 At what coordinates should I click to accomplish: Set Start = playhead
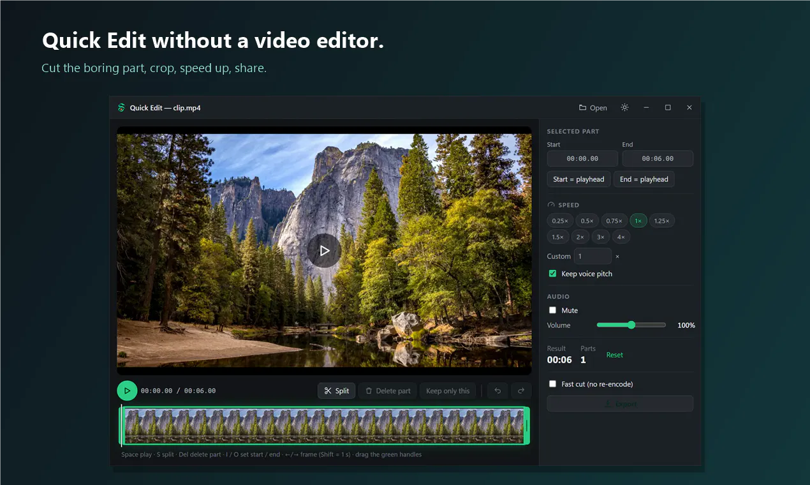[x=578, y=179]
